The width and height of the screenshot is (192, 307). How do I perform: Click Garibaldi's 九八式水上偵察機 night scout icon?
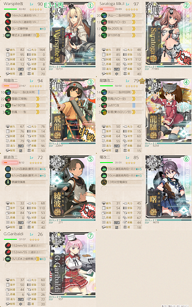pyautogui.click(x=8, y=259)
